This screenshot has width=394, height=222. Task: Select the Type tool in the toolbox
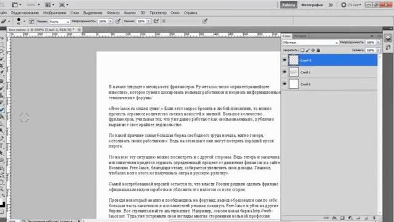pos(2,146)
